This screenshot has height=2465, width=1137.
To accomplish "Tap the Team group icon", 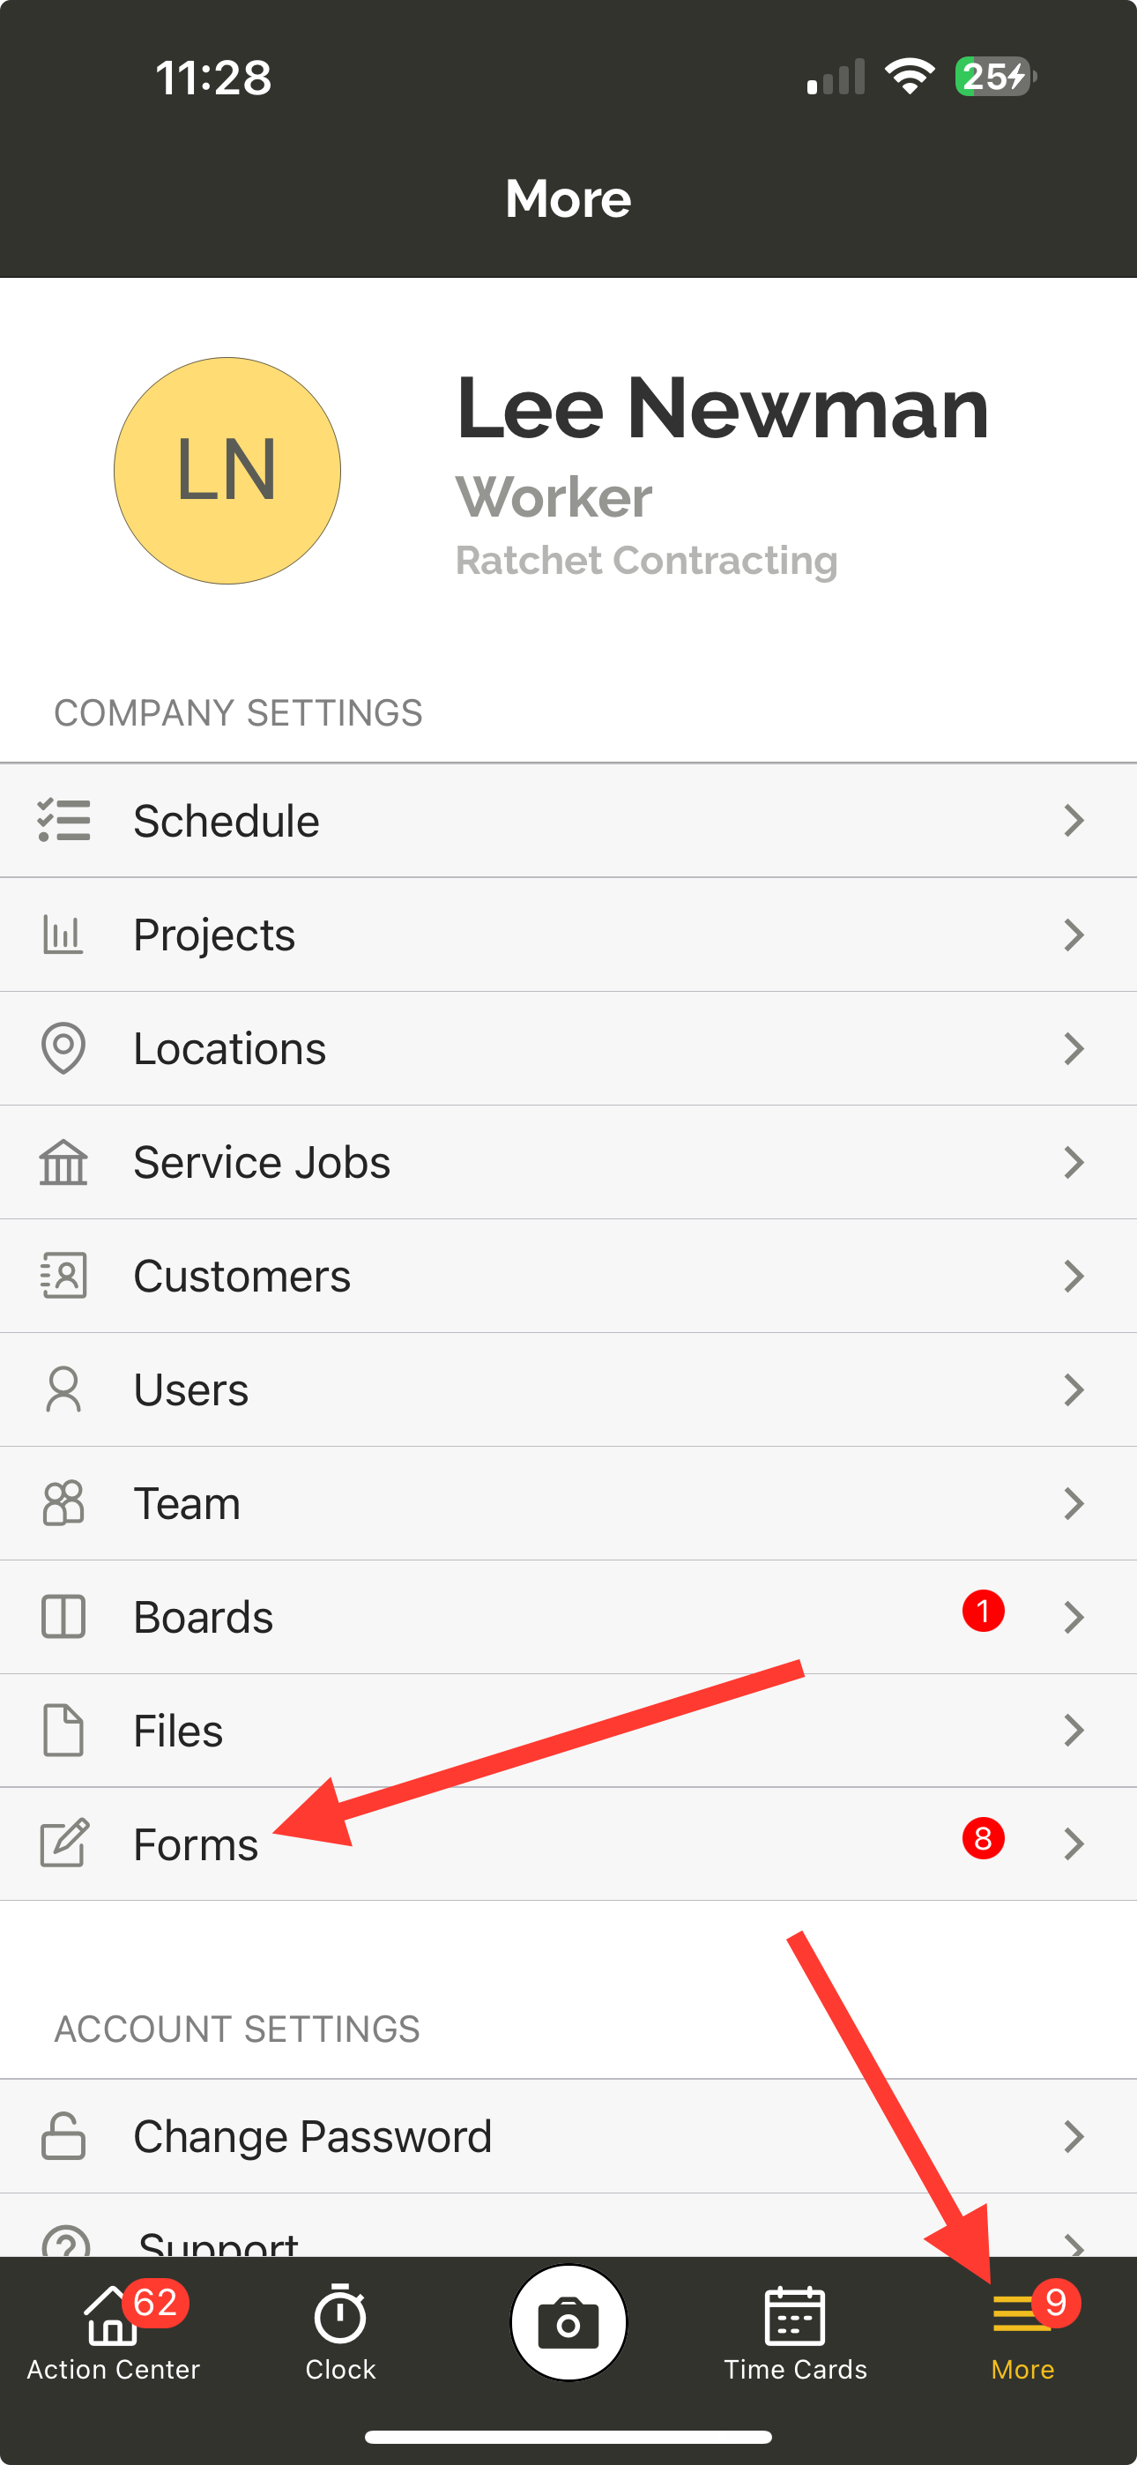I will 63,1503.
